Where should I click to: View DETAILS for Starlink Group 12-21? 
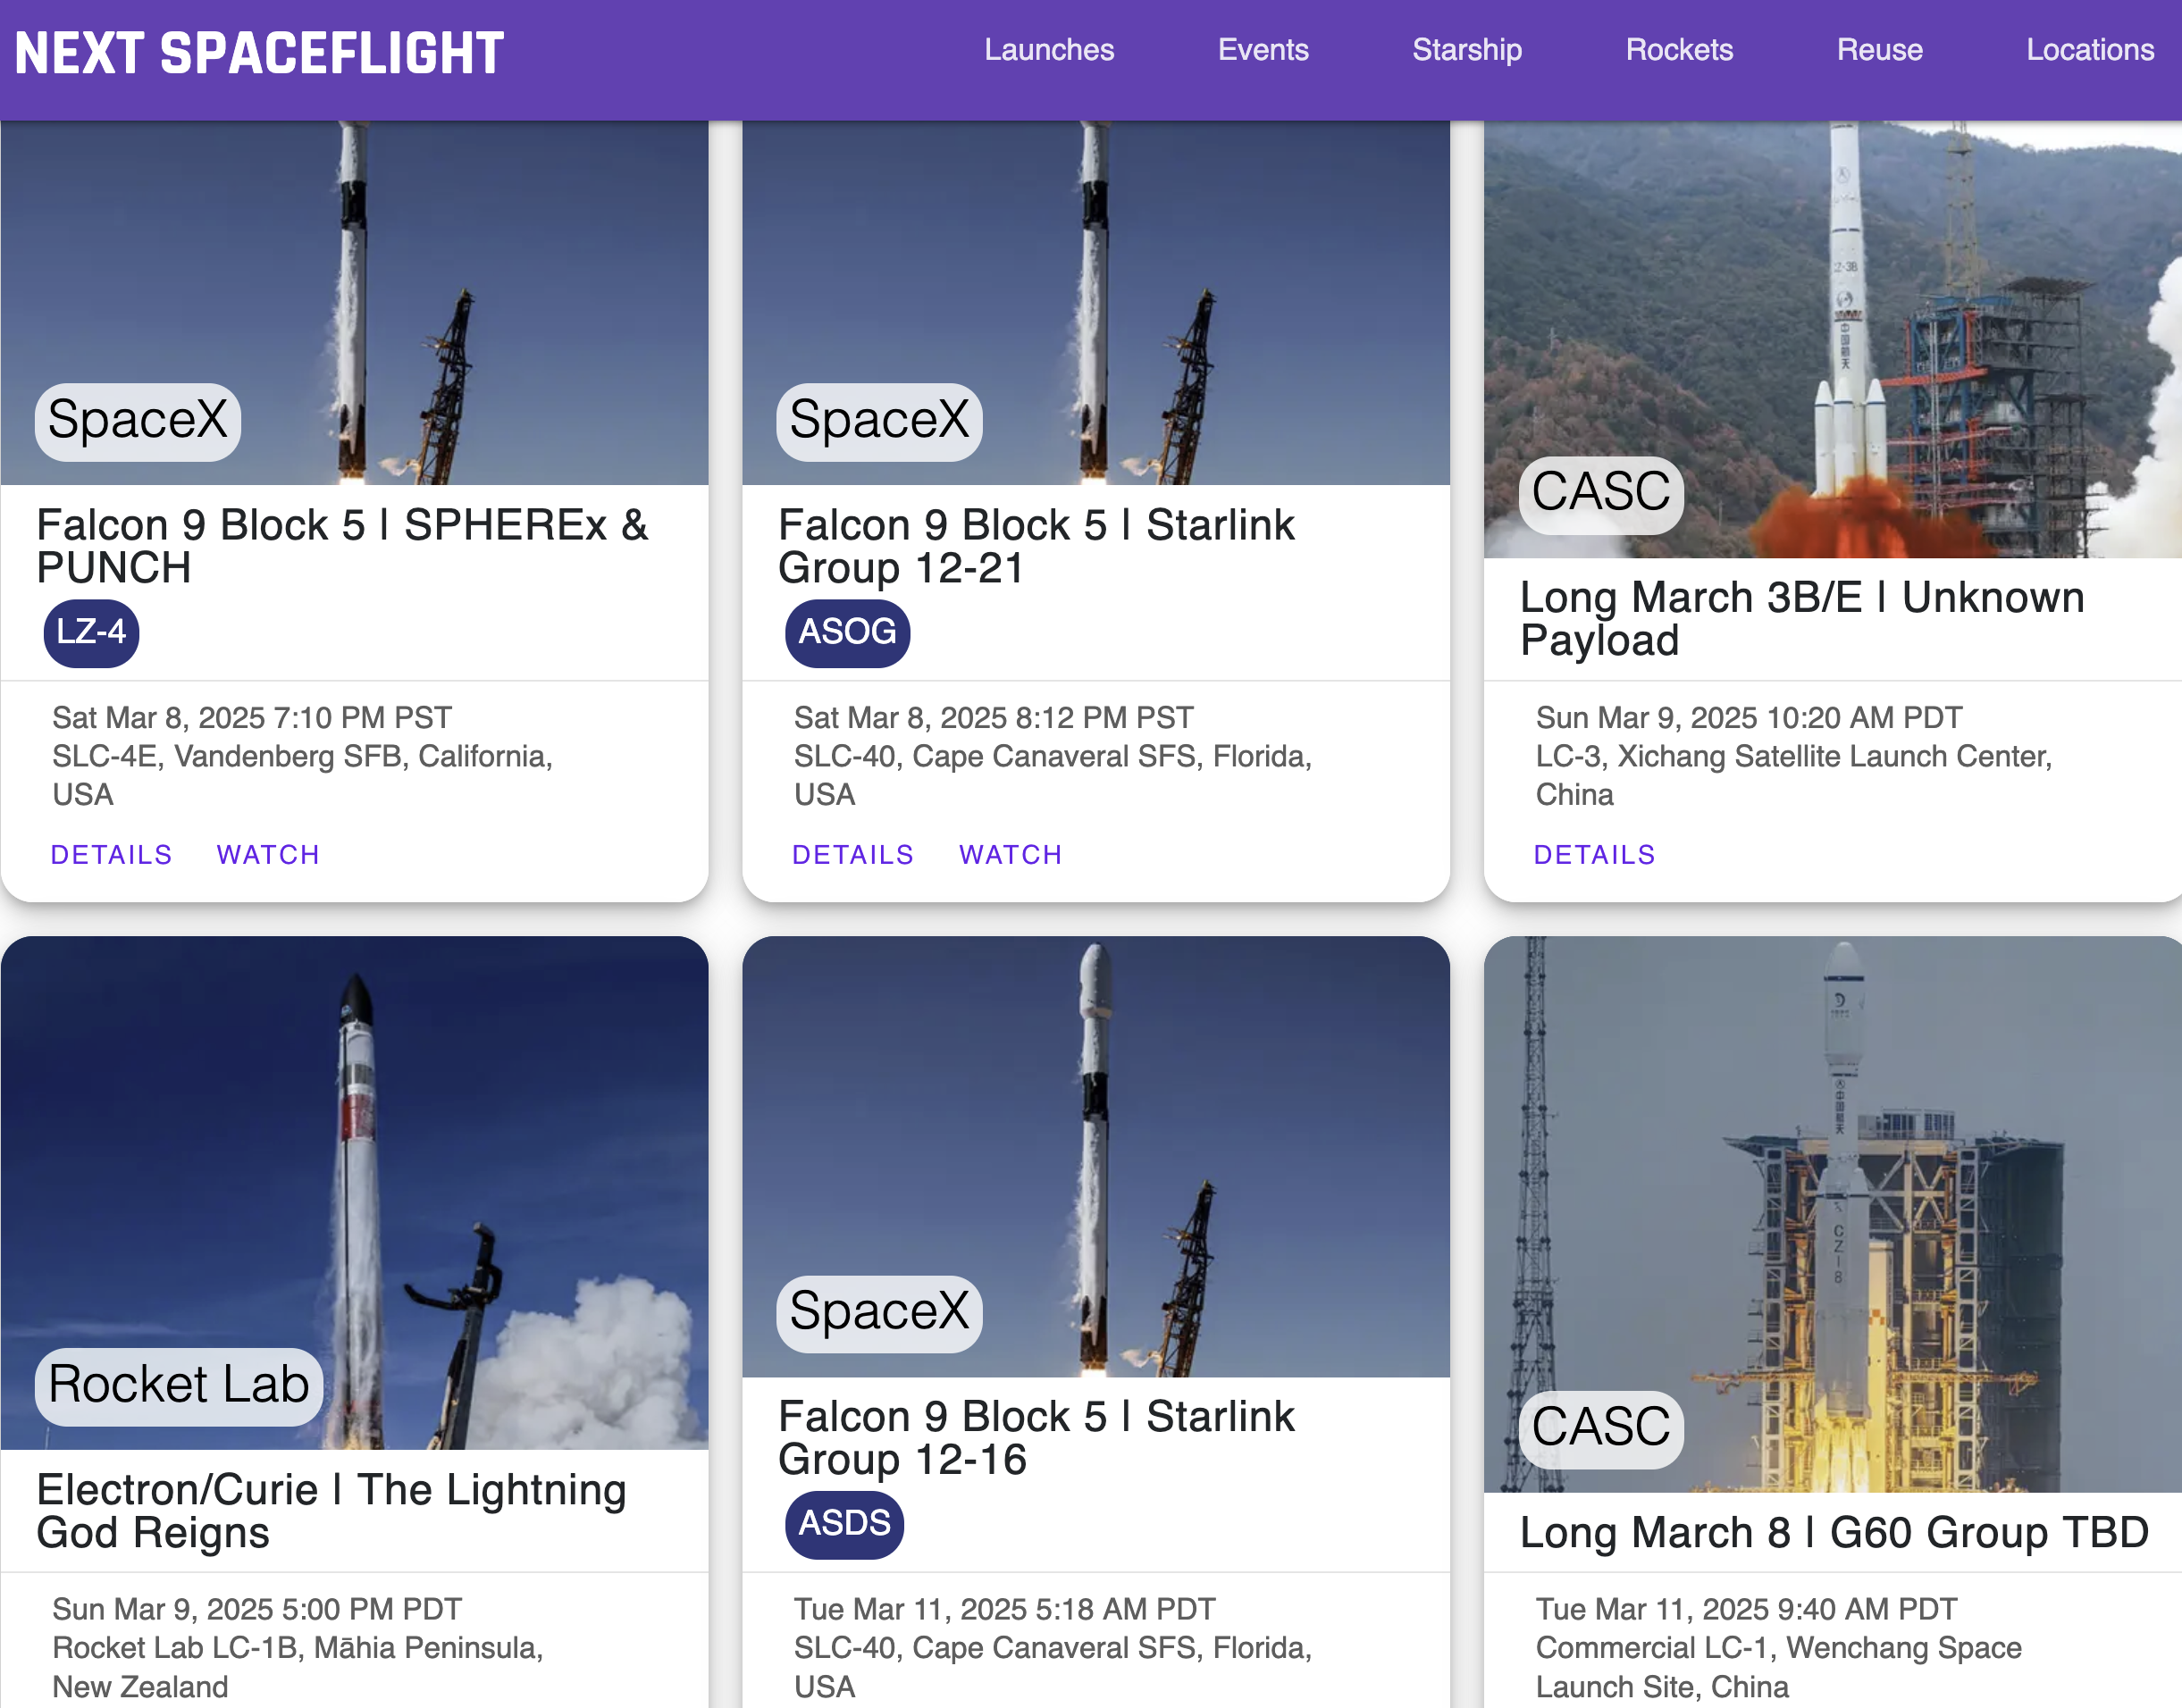853,855
